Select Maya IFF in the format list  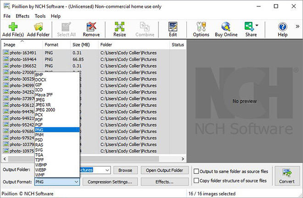[x=57, y=95]
